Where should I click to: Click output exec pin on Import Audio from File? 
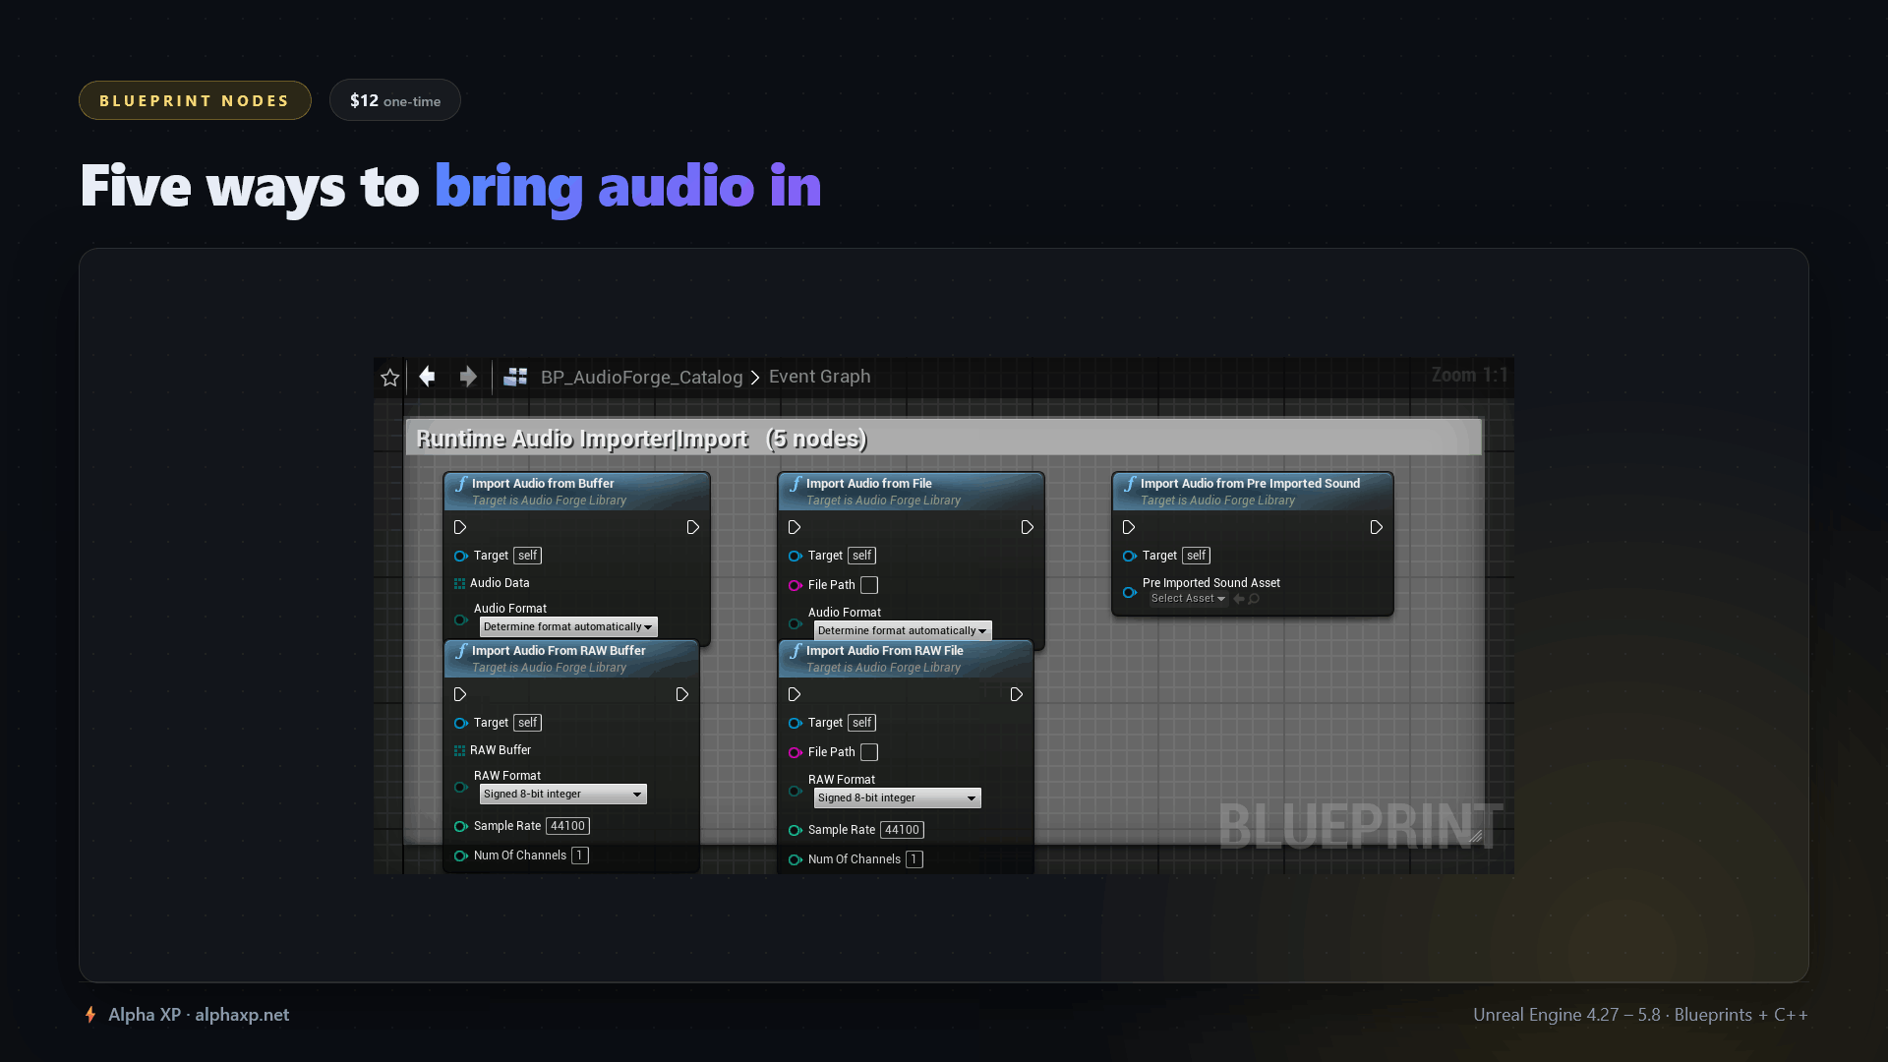(x=1028, y=528)
